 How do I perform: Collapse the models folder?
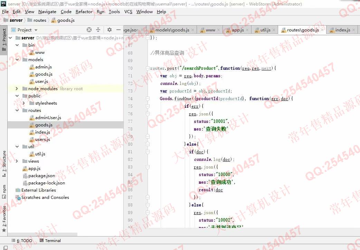(17, 59)
